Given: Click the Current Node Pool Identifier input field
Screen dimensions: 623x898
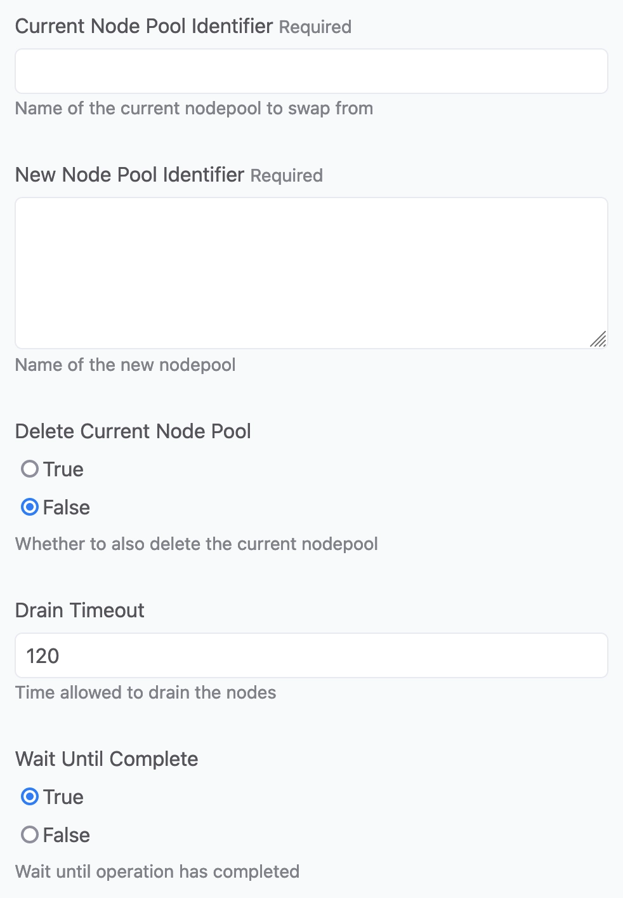Looking at the screenshot, I should [311, 71].
